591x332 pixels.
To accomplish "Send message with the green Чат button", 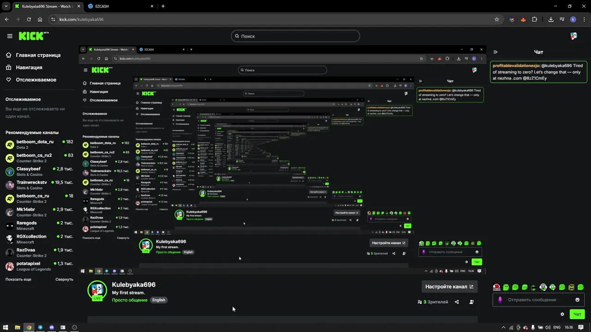I will pos(577,314).
